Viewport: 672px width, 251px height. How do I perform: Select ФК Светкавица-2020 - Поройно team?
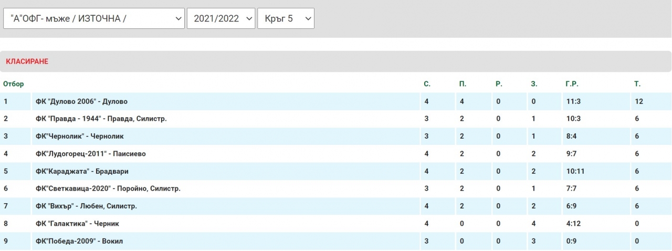point(108,189)
